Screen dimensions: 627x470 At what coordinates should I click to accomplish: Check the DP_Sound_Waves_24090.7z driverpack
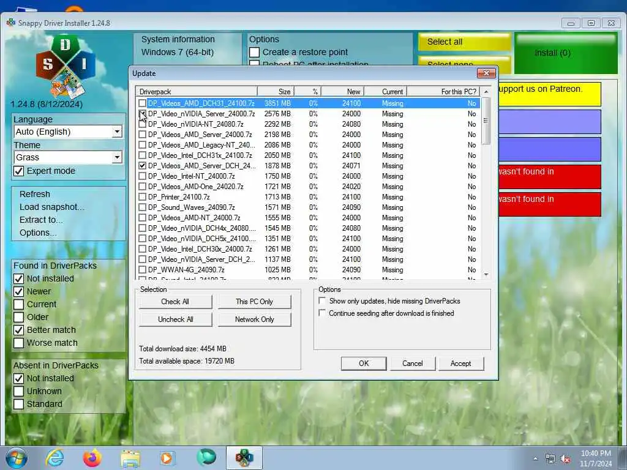coord(142,207)
